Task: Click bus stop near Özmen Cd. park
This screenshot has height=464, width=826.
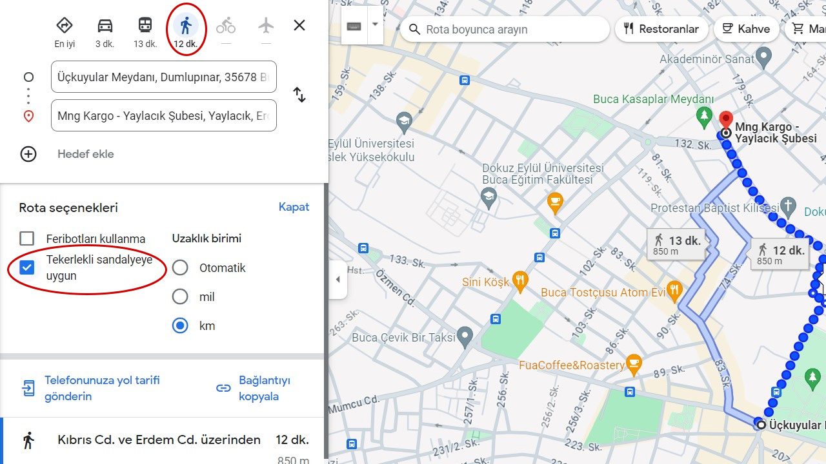Action: (496, 318)
